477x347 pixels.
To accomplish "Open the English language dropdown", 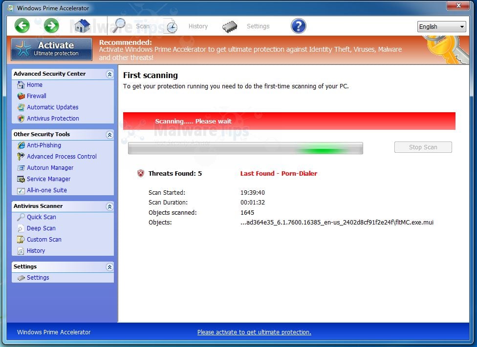I will [x=441, y=26].
